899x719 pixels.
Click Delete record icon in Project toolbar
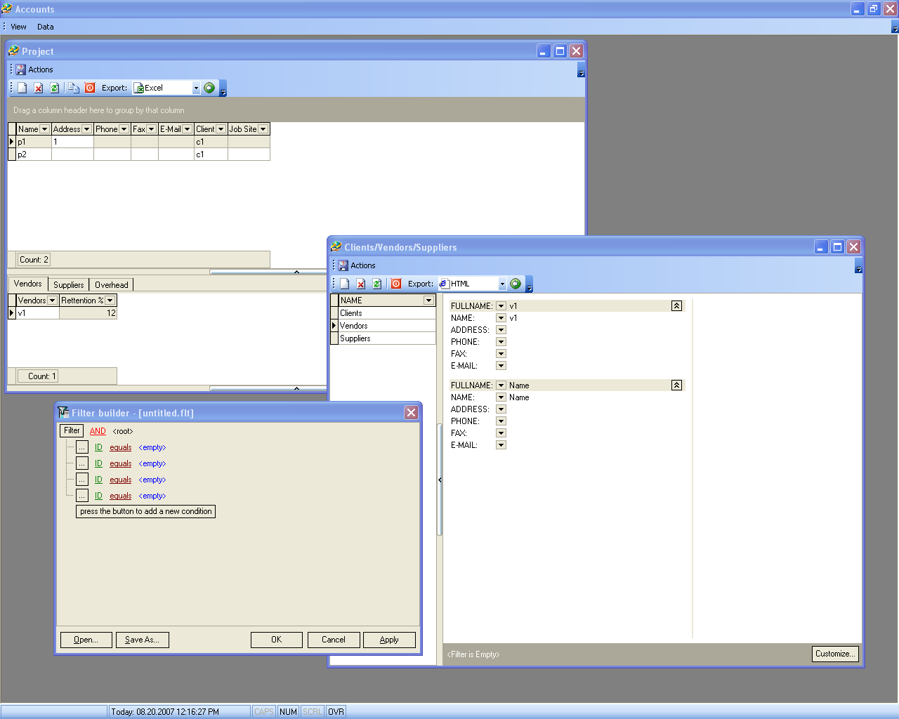pyautogui.click(x=39, y=88)
